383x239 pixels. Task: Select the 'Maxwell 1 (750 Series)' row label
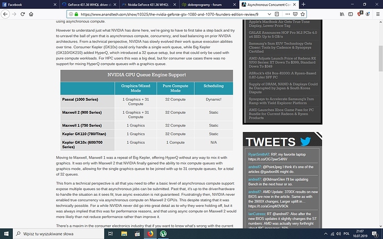pyautogui.click(x=88, y=125)
